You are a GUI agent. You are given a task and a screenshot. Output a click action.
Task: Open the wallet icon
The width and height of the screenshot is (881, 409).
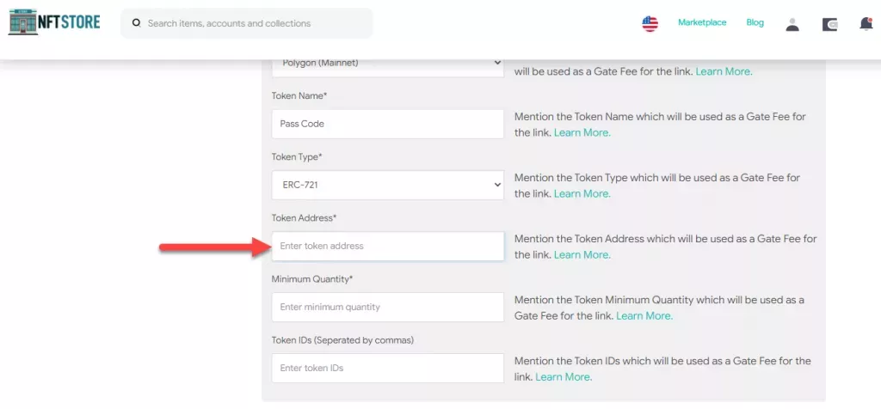point(830,24)
